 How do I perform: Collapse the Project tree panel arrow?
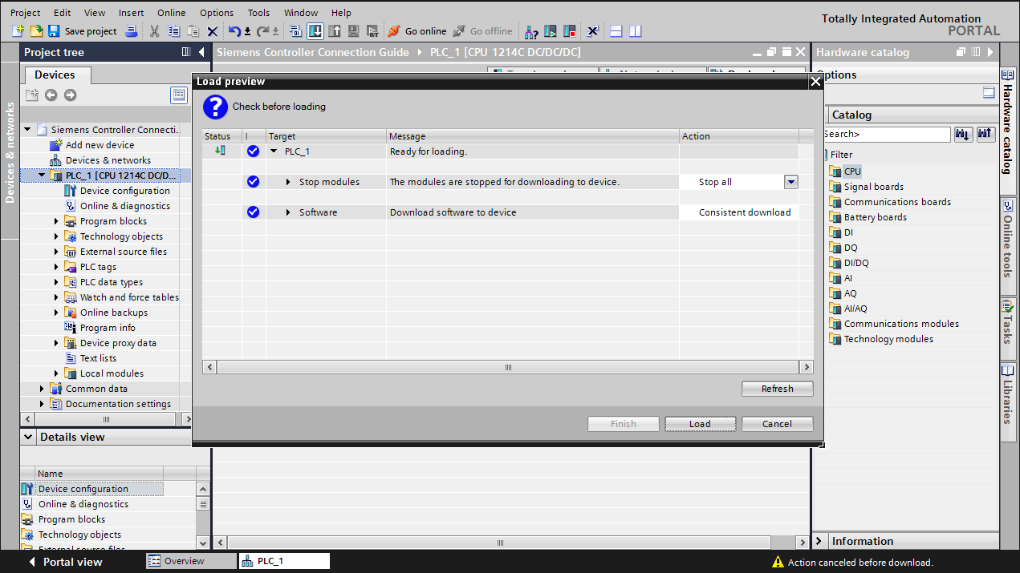[x=201, y=52]
